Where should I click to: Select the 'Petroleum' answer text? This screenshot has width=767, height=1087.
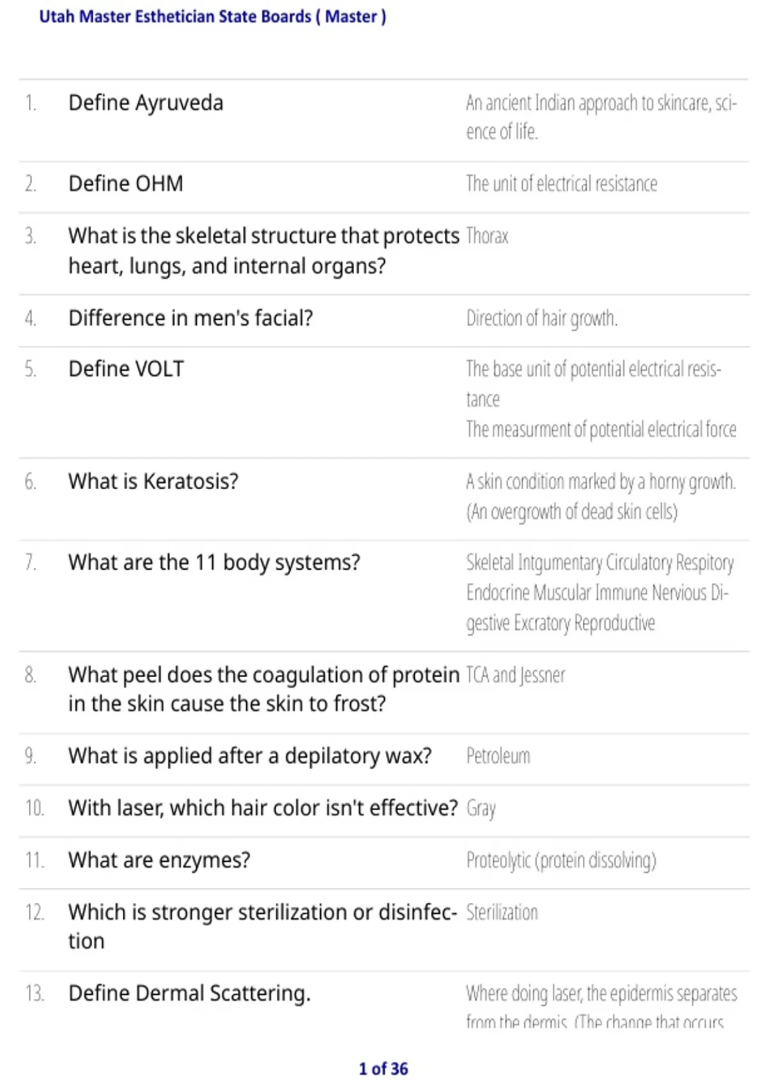498,756
